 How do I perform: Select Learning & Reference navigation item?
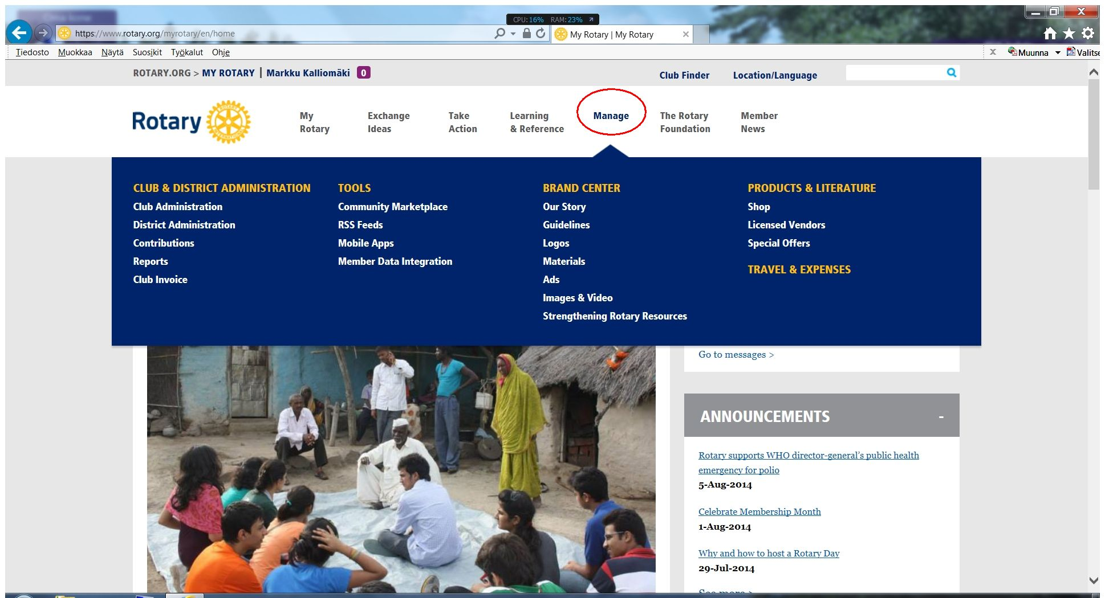pos(537,122)
